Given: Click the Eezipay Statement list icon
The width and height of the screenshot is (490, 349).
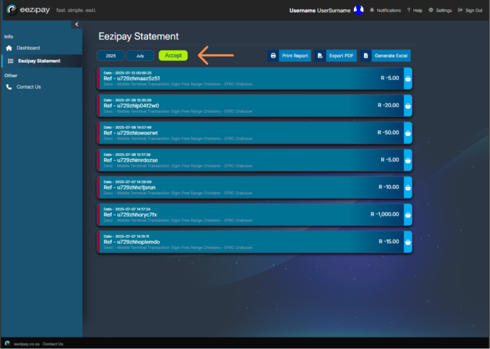Looking at the screenshot, I should [x=11, y=61].
